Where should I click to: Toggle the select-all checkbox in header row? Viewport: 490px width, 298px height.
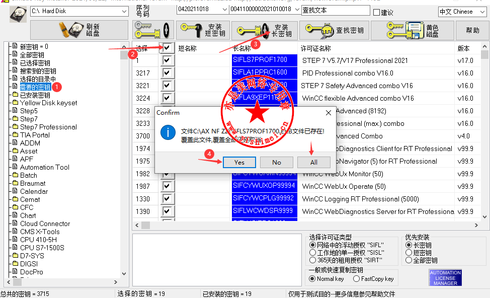pyautogui.click(x=167, y=48)
